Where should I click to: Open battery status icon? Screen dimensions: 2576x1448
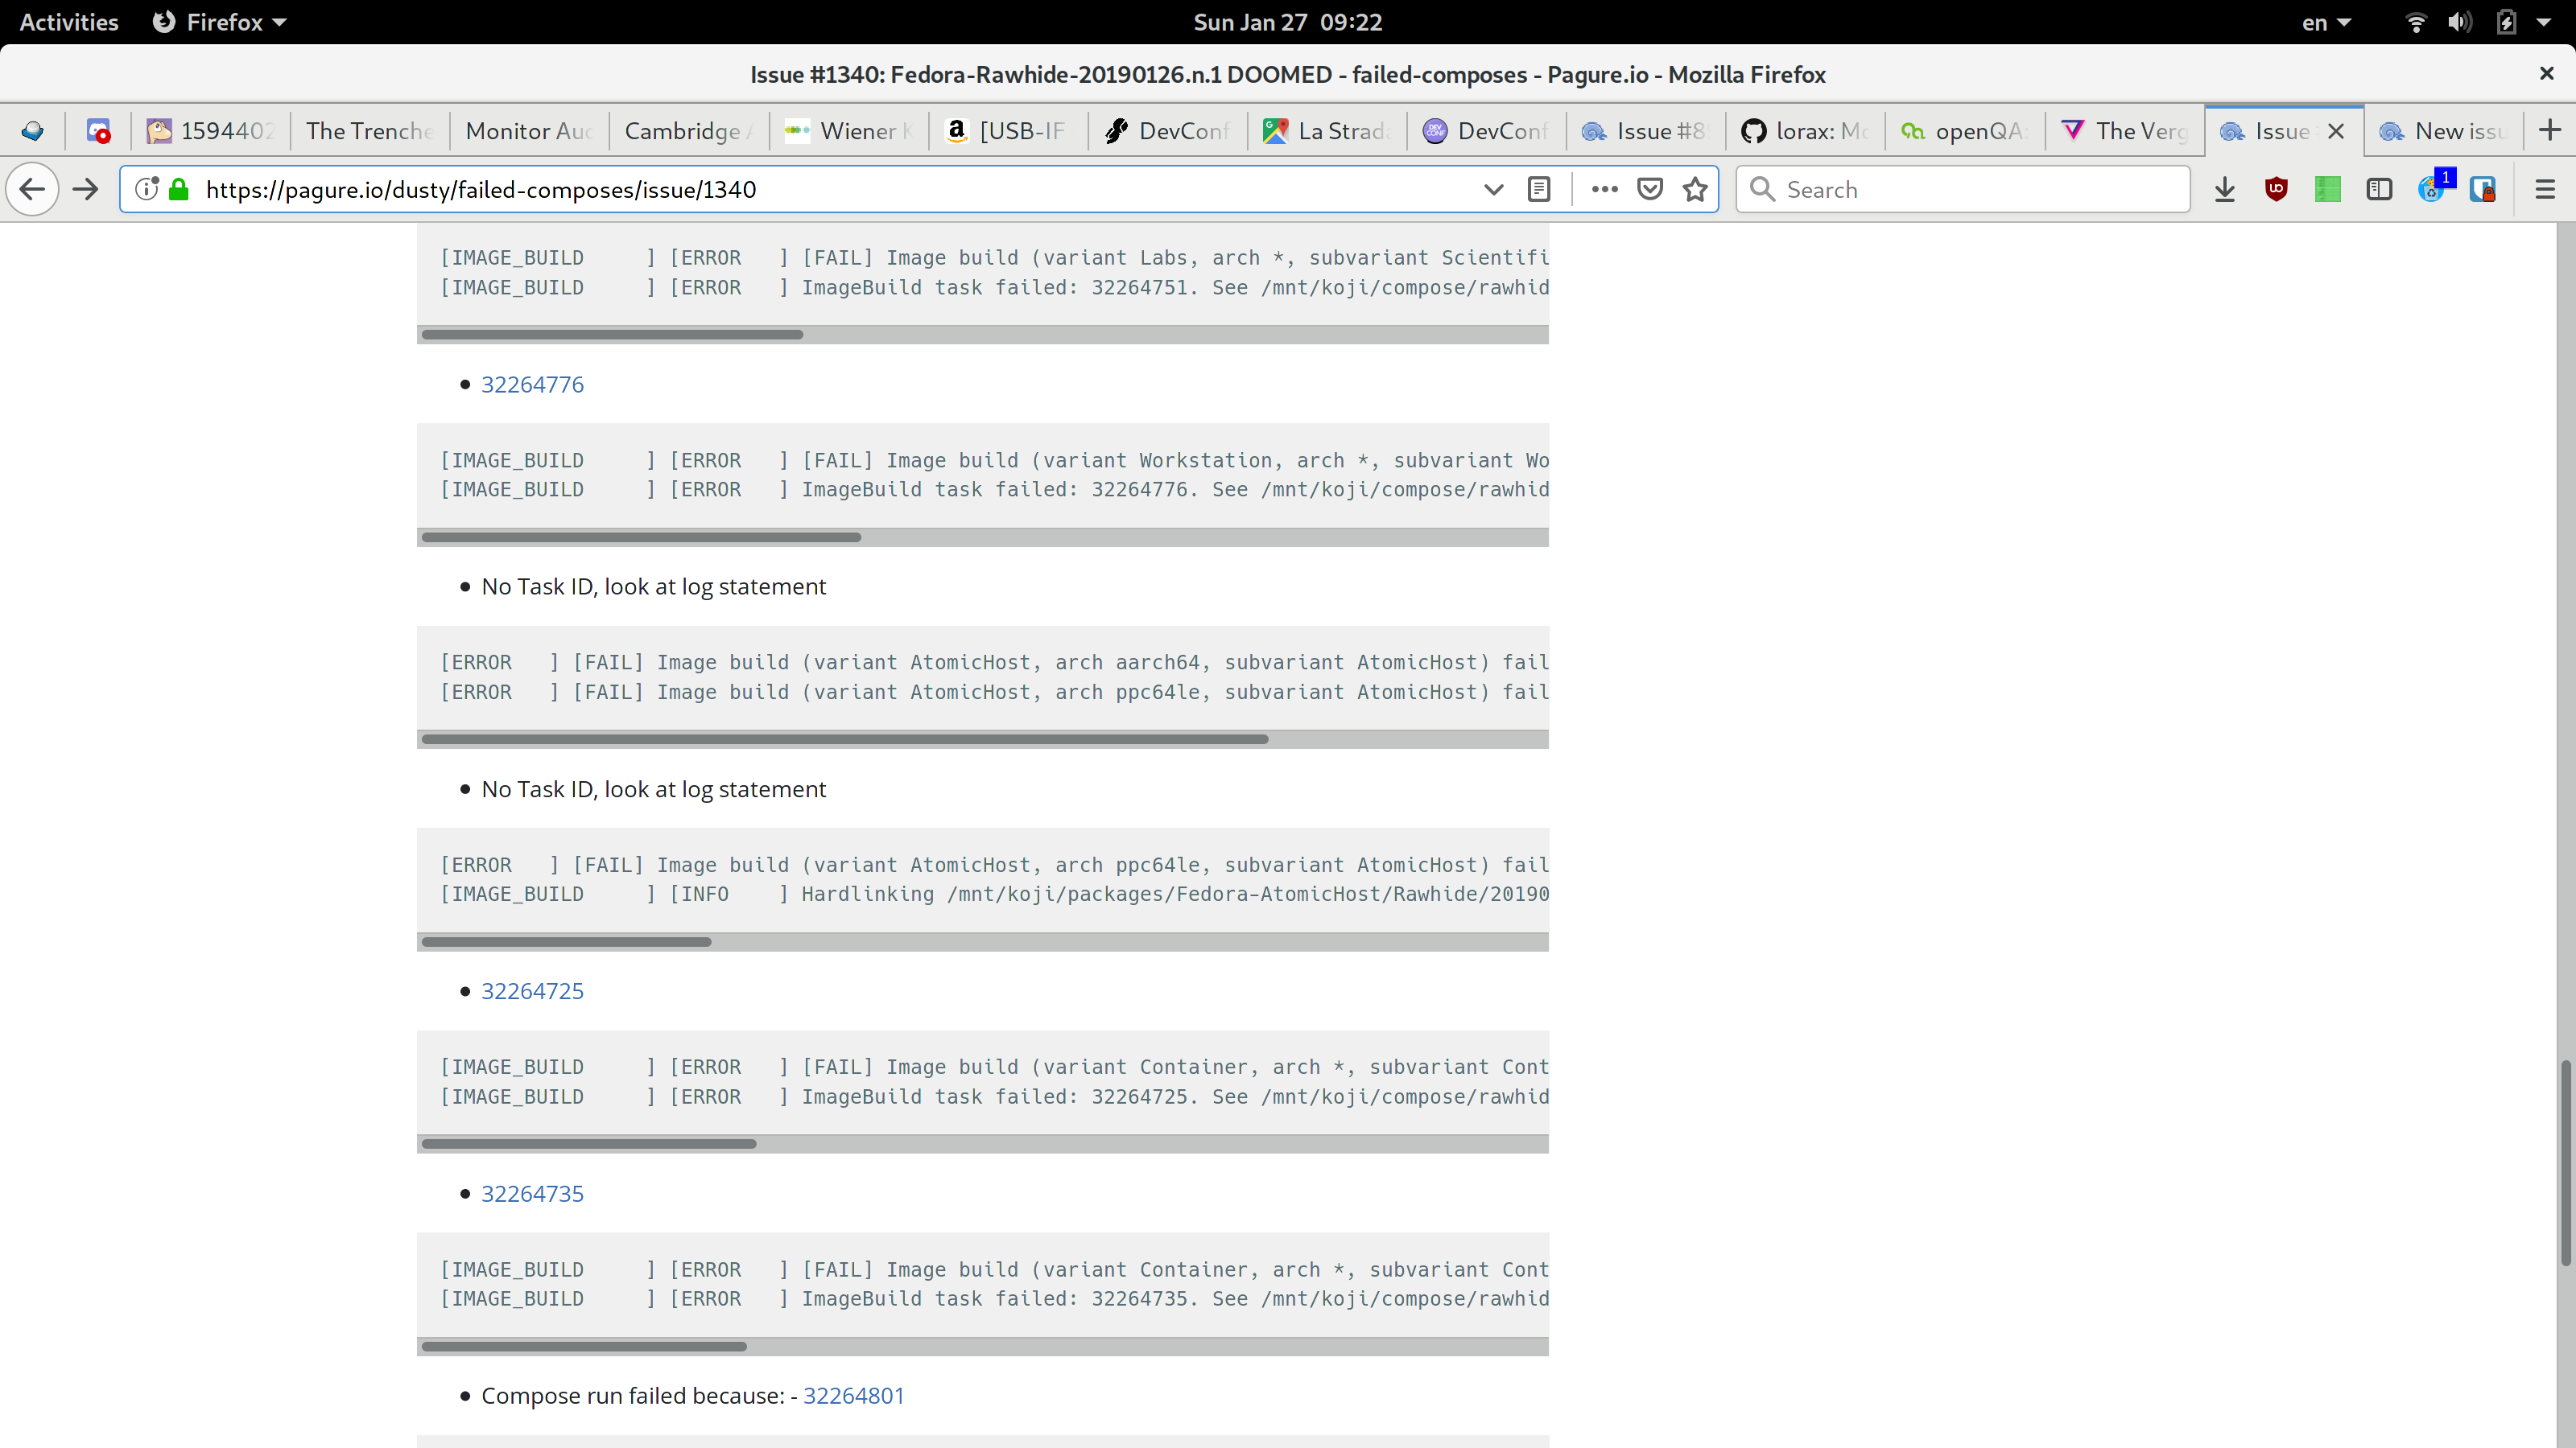(x=2506, y=22)
